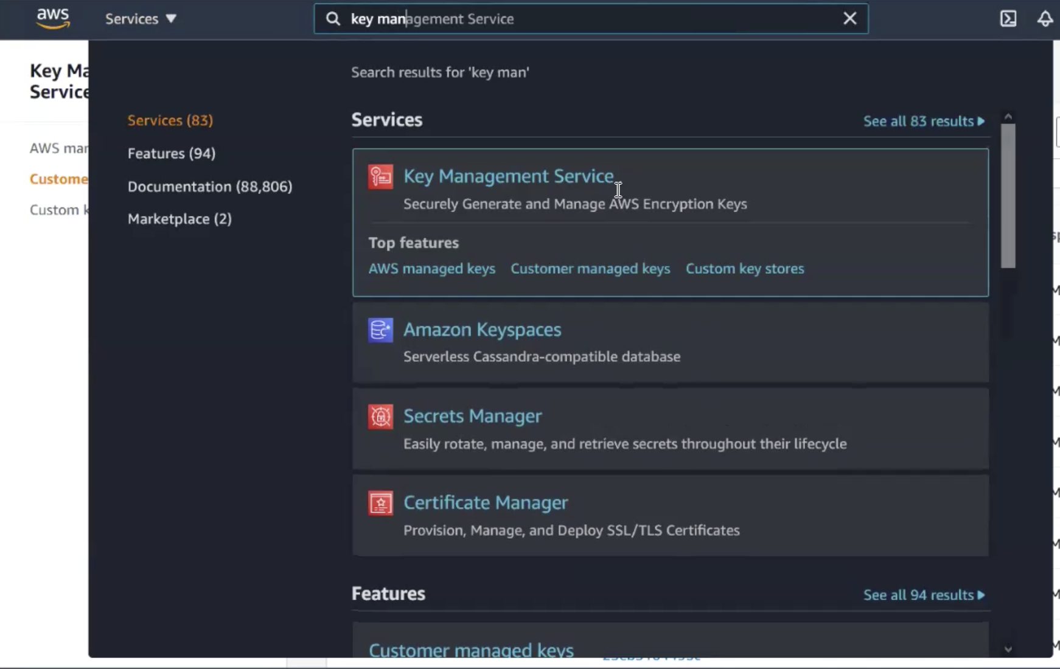The width and height of the screenshot is (1060, 669).
Task: Open See all 94 results for Features
Action: tap(924, 595)
